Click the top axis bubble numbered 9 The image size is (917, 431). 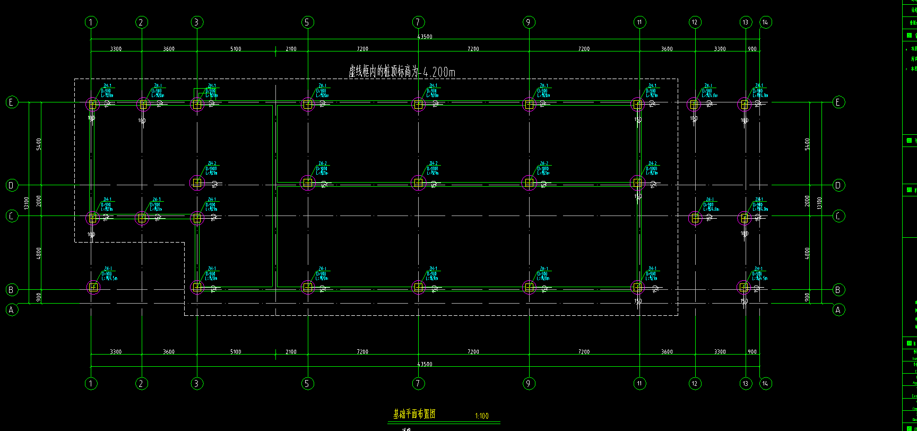[529, 22]
